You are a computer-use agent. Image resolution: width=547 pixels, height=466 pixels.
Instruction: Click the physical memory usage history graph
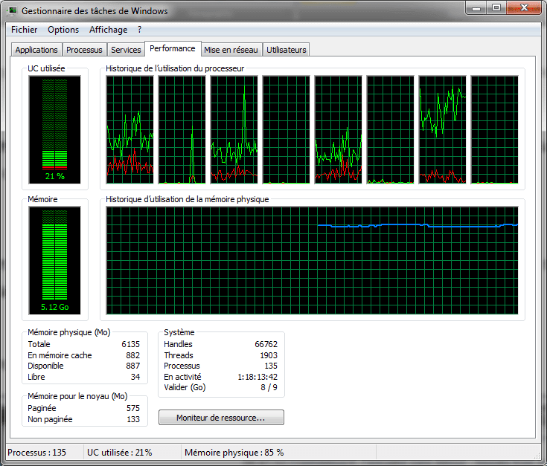click(313, 261)
